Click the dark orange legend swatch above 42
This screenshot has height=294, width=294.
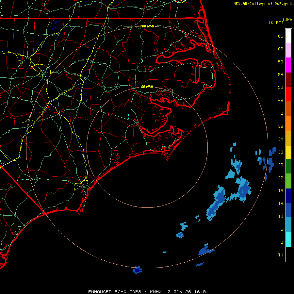pyautogui.click(x=288, y=109)
